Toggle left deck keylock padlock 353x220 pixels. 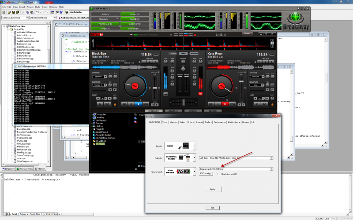tap(158, 72)
